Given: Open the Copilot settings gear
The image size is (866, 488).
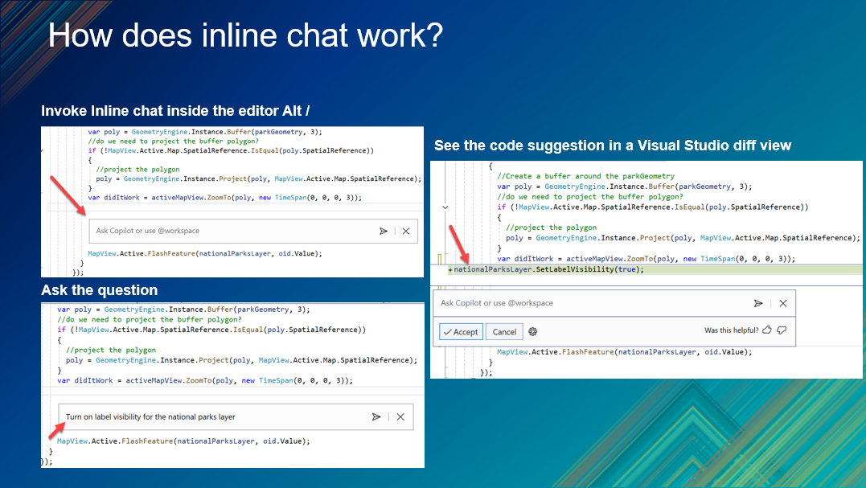Looking at the screenshot, I should pyautogui.click(x=533, y=331).
